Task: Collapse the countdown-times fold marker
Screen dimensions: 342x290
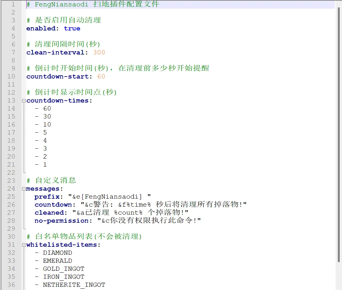Action: click(x=24, y=101)
